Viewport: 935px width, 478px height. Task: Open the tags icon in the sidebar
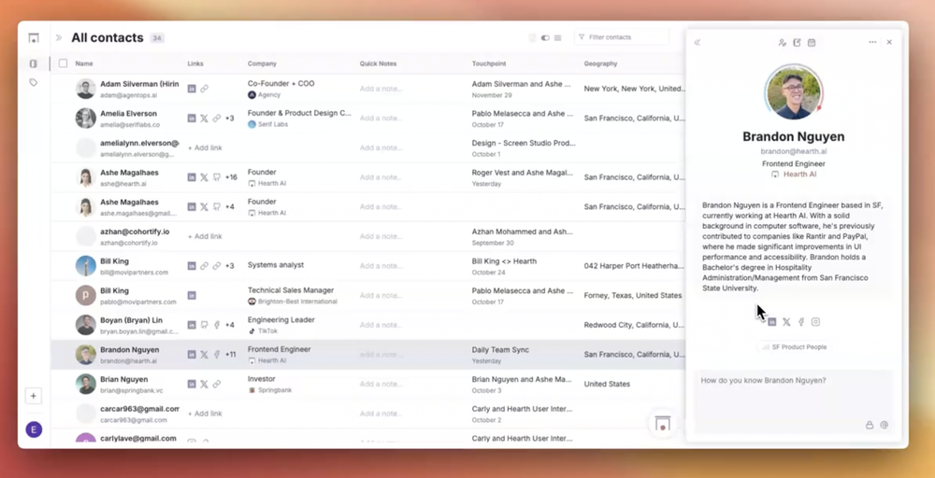point(34,83)
